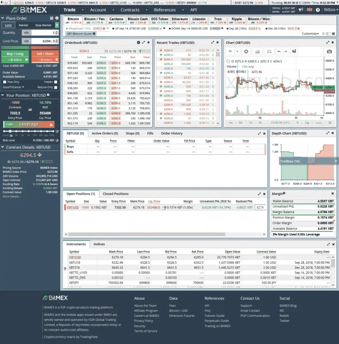339x344 pixels.
Task: Enable the Reduce-Only checkbox
Action: pyautogui.click(x=55, y=87)
